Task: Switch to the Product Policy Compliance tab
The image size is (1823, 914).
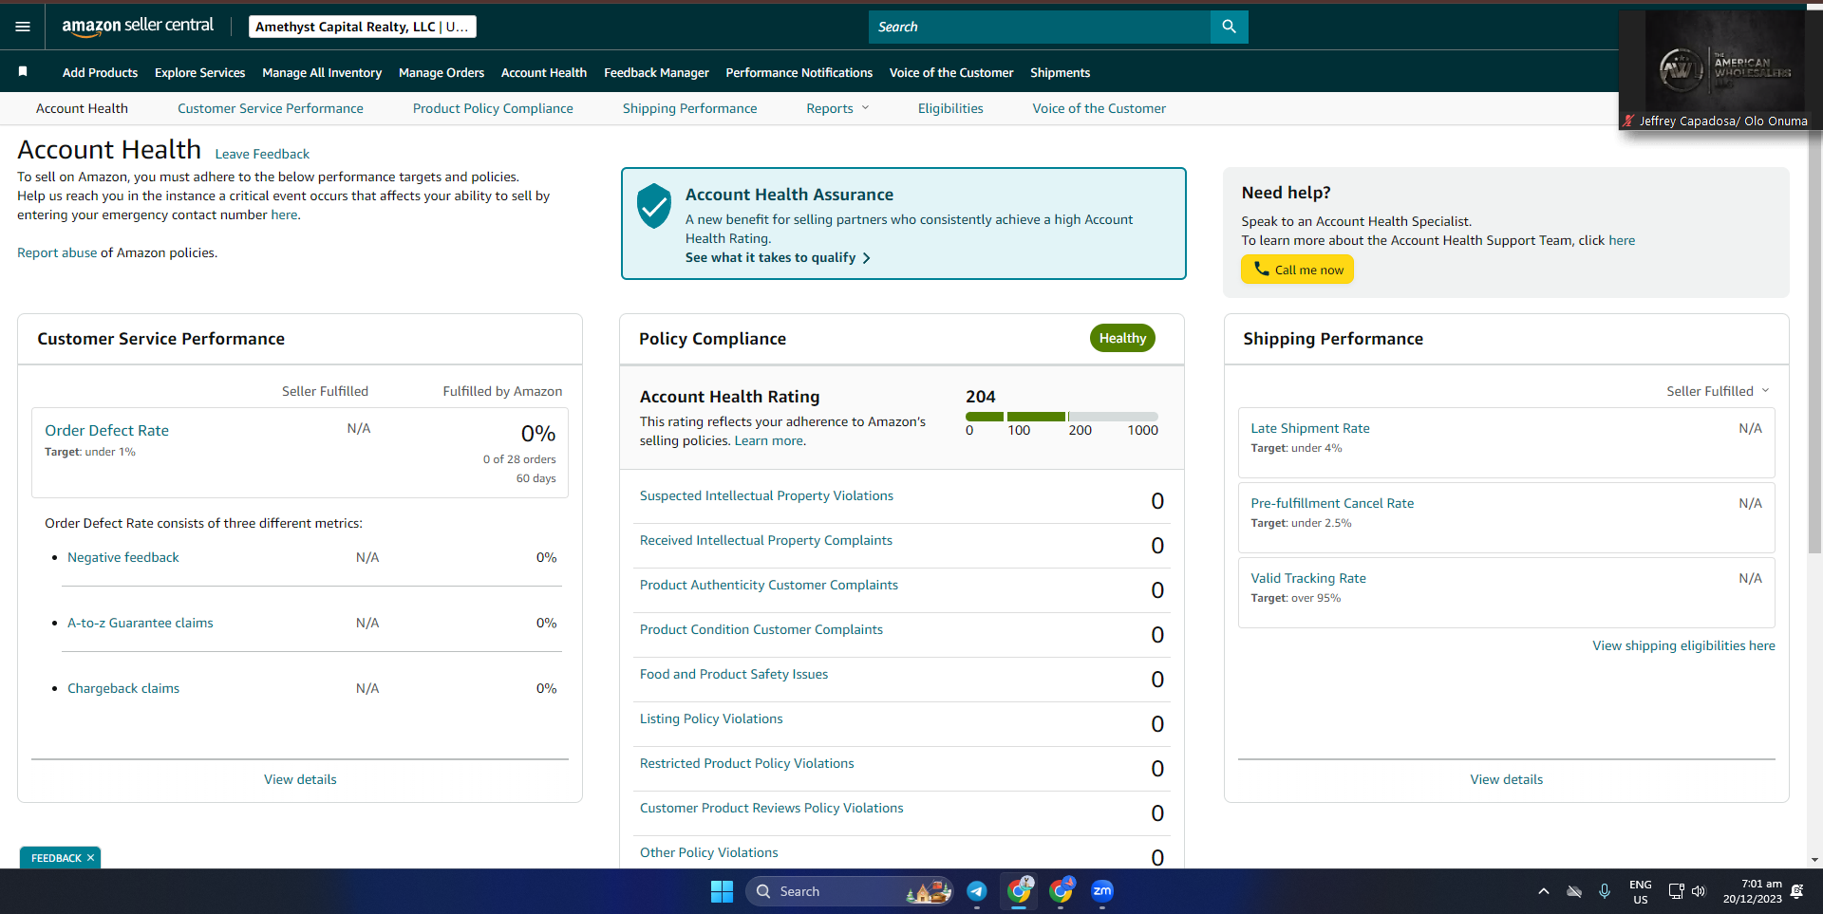Action: (x=493, y=108)
